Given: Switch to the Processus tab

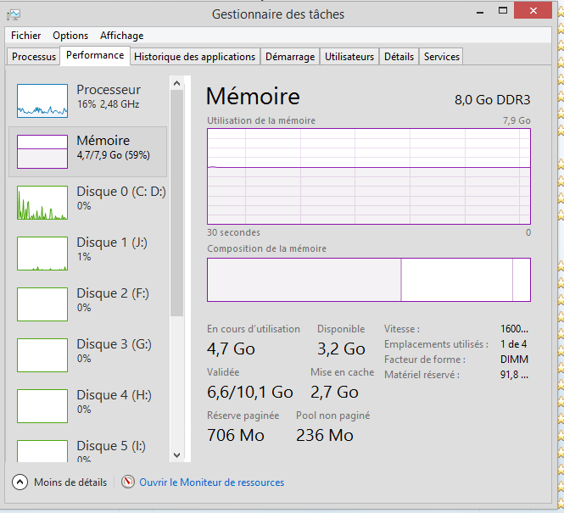Looking at the screenshot, I should pyautogui.click(x=34, y=57).
